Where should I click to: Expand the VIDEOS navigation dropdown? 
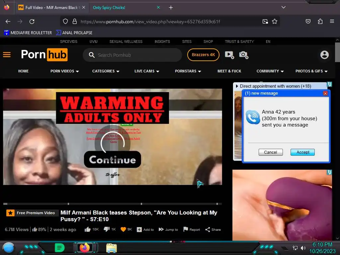(65, 71)
